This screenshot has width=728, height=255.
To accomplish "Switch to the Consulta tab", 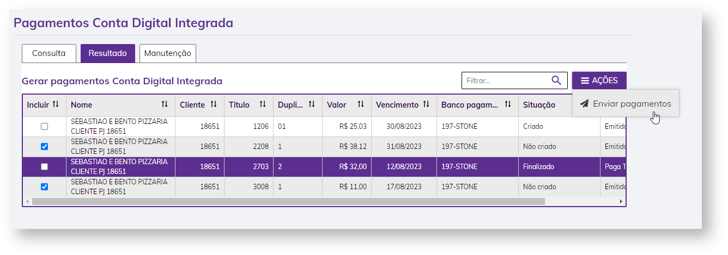I will point(48,53).
